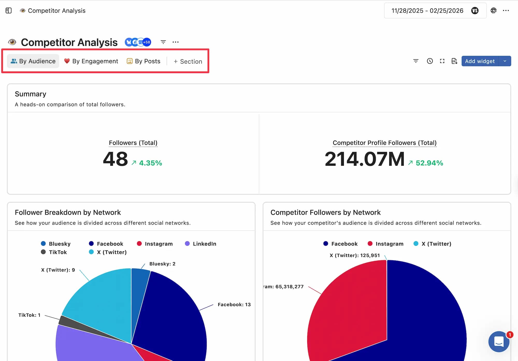This screenshot has width=518, height=361.
Task: Expand the Add widget dropdown arrow
Action: [505, 61]
